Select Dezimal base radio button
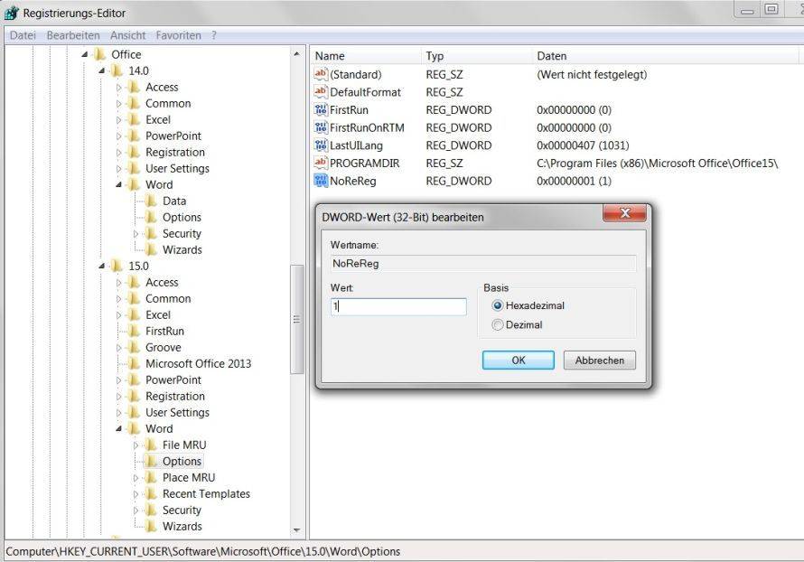 (x=498, y=324)
